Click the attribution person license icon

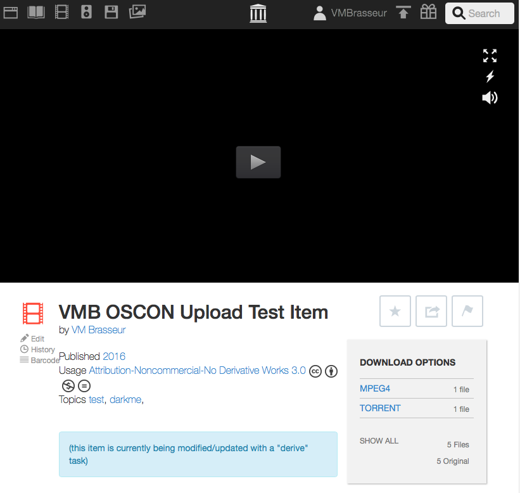(x=331, y=371)
